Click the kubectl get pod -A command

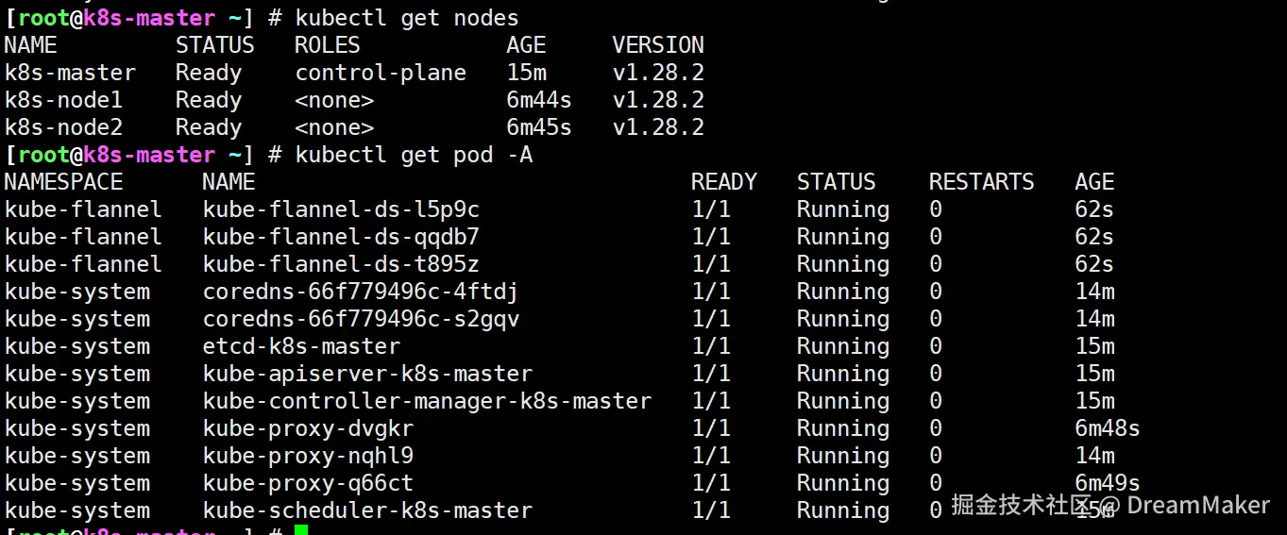[x=414, y=155]
